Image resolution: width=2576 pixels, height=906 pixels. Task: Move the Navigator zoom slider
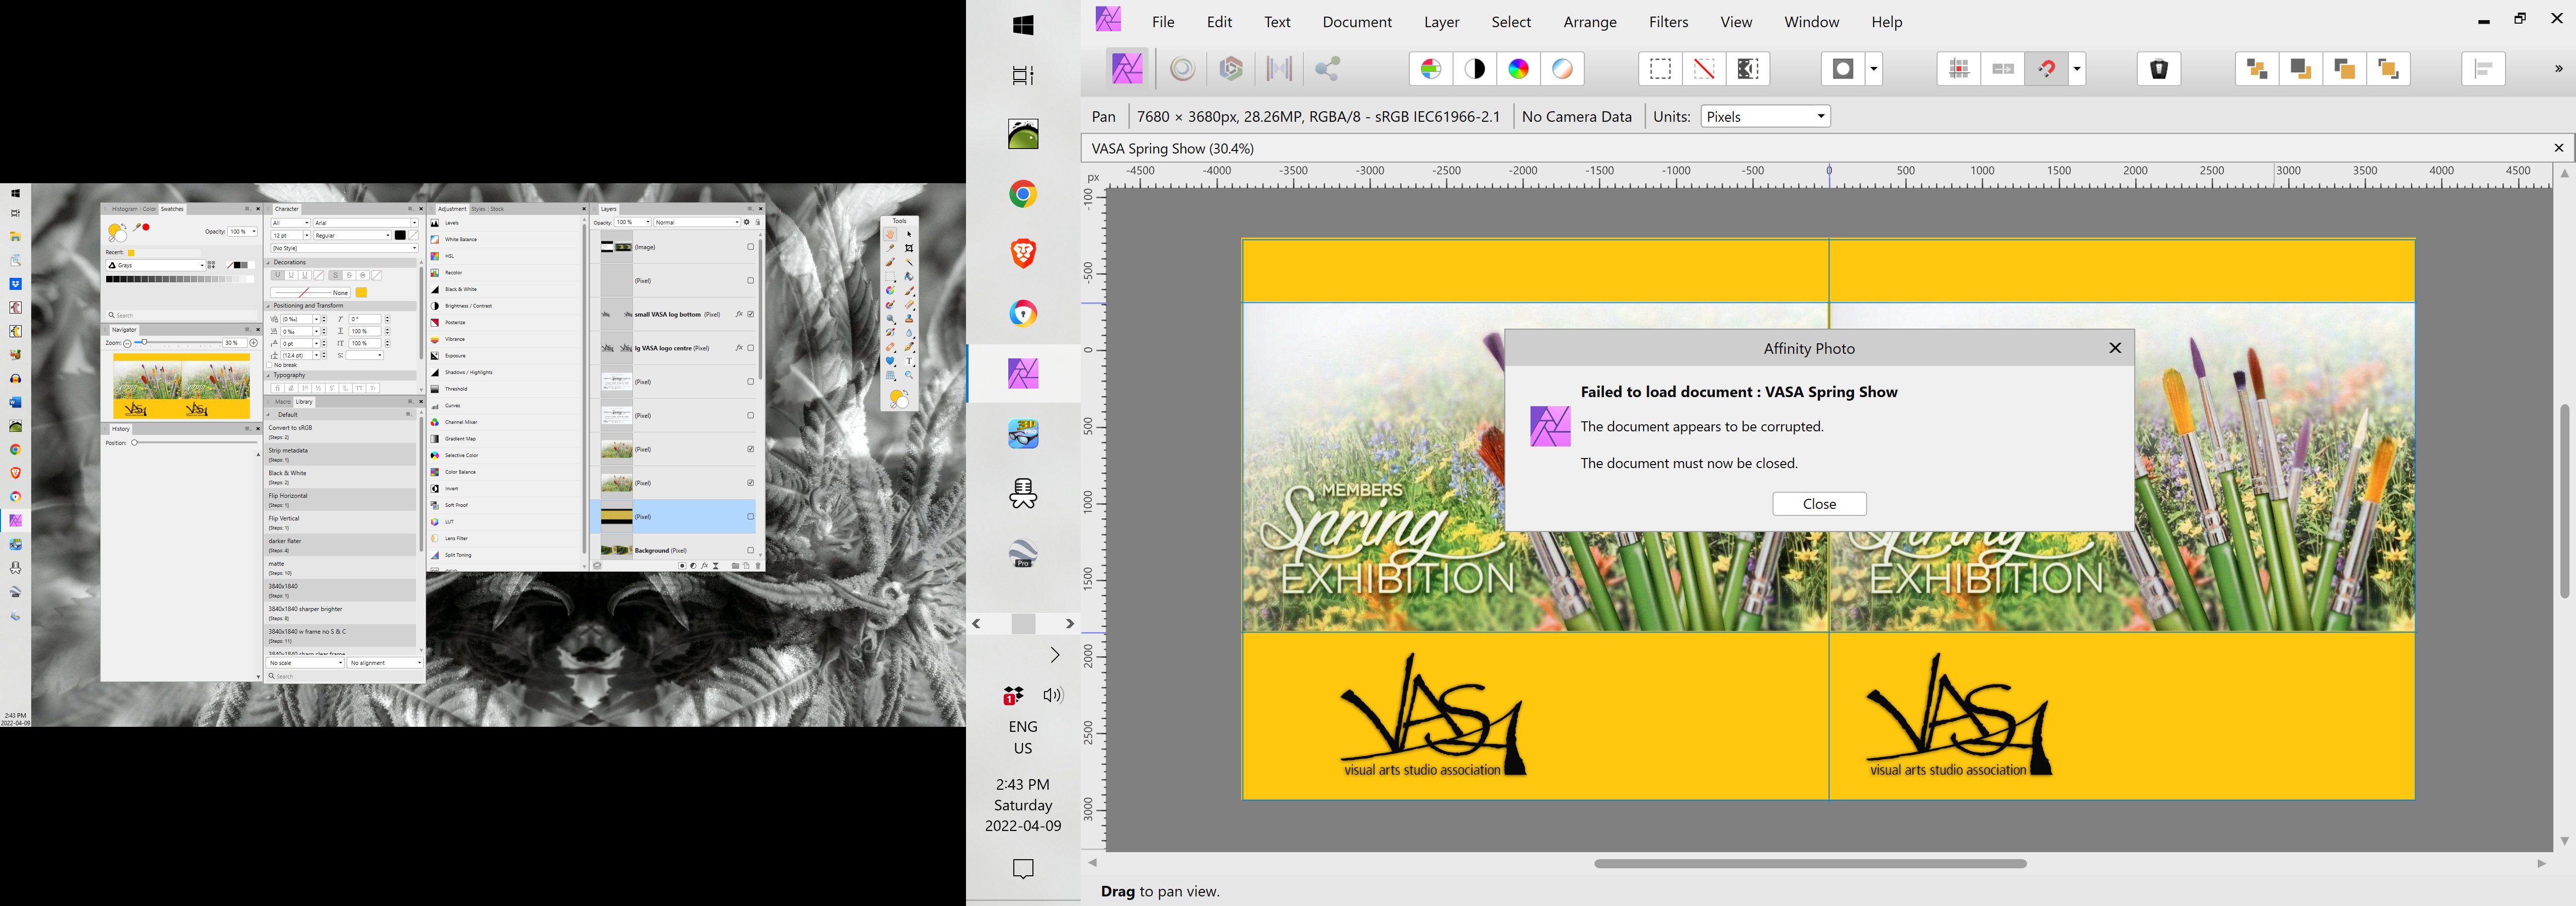pyautogui.click(x=143, y=342)
